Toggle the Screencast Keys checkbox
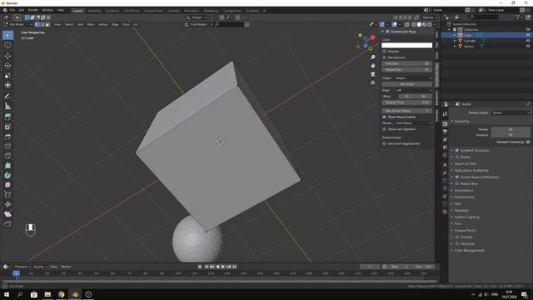The image size is (533, 300). (387, 32)
